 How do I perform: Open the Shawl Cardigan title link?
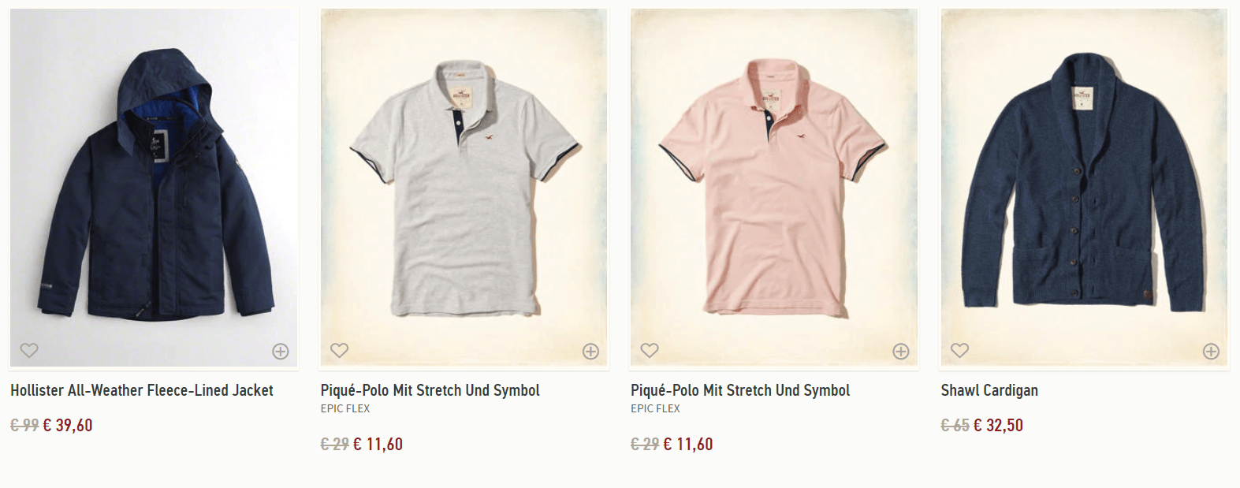click(x=989, y=390)
